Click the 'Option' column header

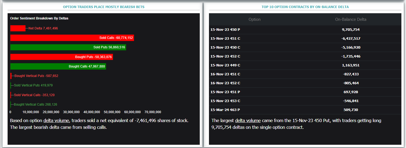pos(254,19)
